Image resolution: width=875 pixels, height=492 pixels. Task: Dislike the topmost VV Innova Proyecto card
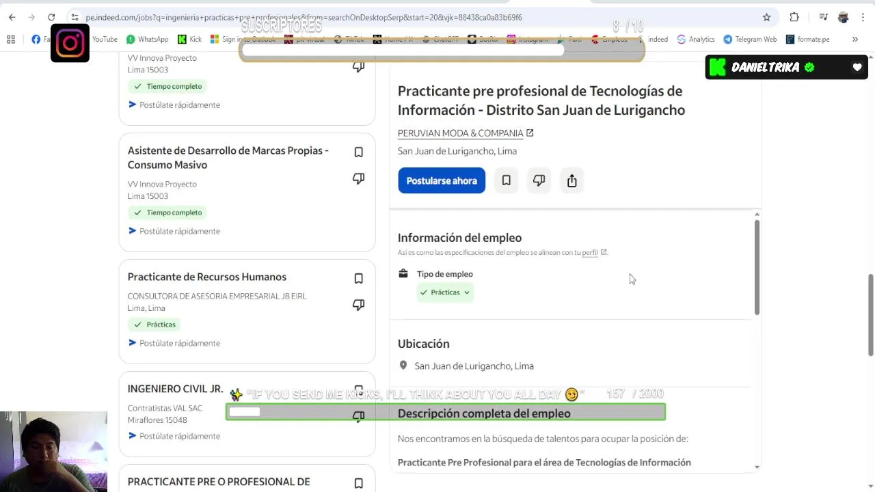(358, 66)
